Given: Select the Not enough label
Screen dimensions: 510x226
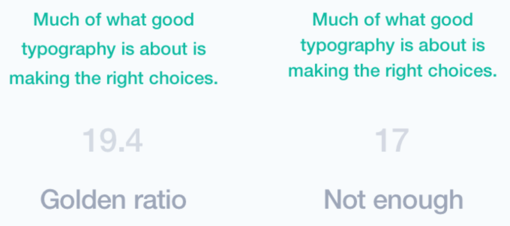Looking at the screenshot, I should coord(393,200).
